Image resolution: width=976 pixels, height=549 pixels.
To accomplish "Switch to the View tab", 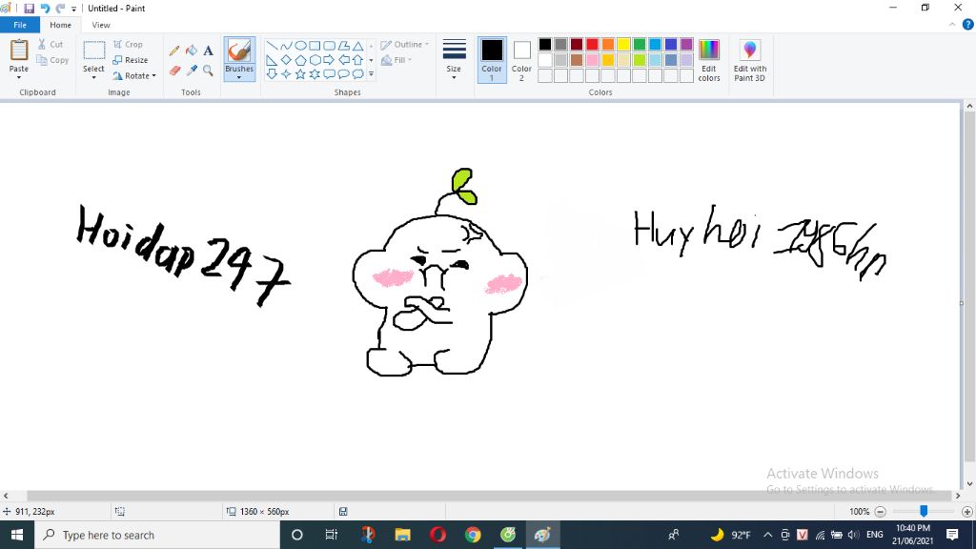I will pos(101,25).
